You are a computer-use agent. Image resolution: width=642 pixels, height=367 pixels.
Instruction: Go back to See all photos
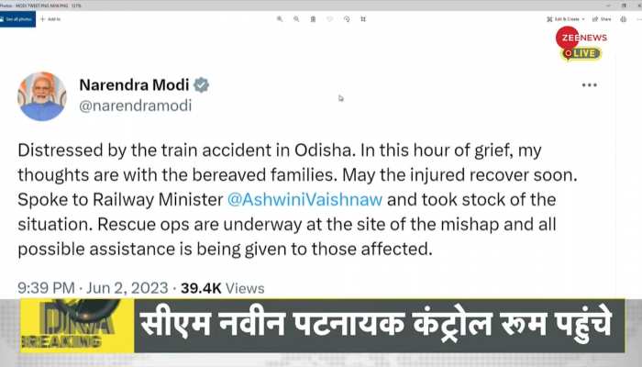(x=17, y=19)
